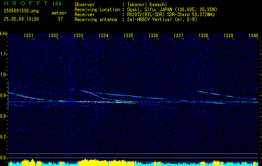The image size is (262, 166).
Task: Click the 1334 time marker
Action: [104, 35]
